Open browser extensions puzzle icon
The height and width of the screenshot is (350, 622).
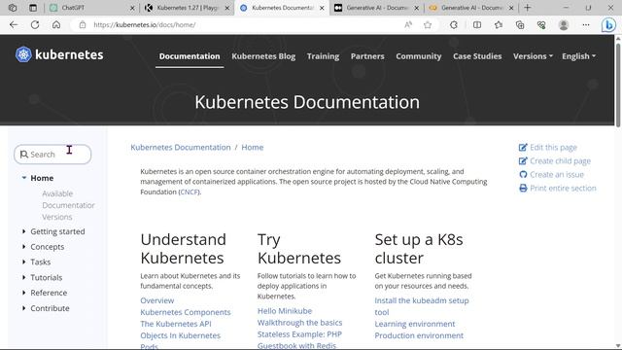click(454, 24)
